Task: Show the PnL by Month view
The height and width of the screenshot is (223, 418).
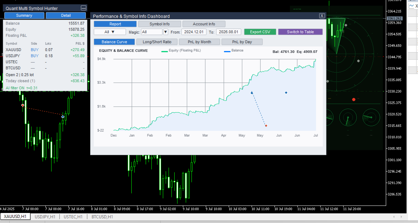Action: 199,42
